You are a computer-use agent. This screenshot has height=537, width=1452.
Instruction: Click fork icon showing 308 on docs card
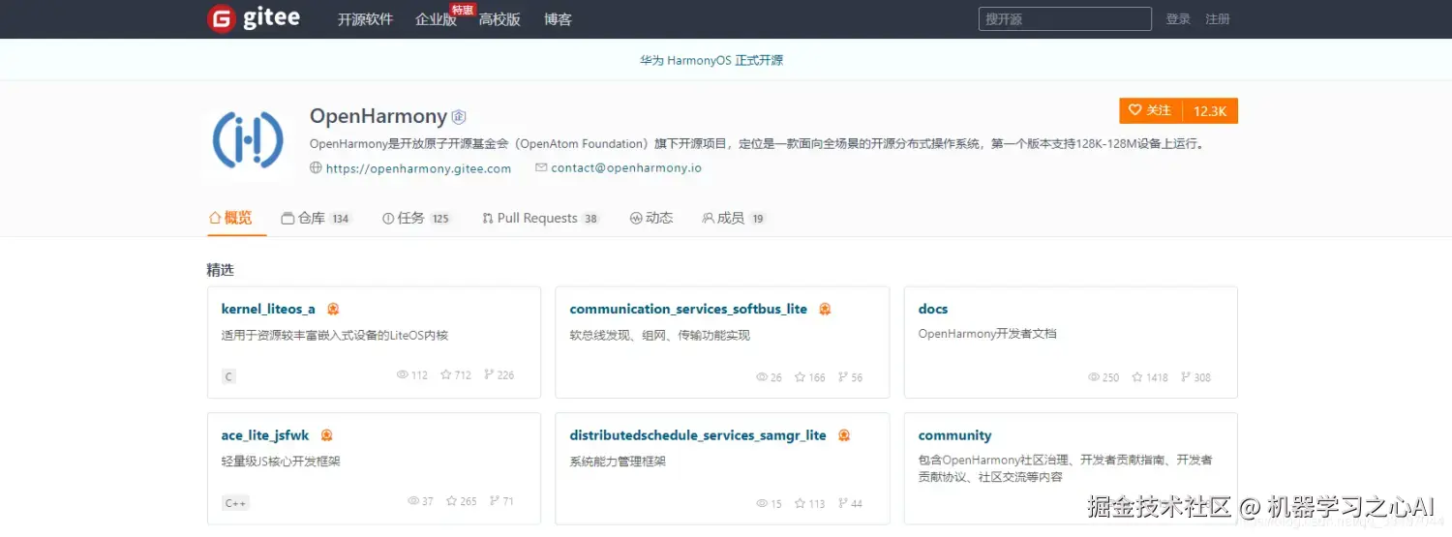pos(1186,377)
